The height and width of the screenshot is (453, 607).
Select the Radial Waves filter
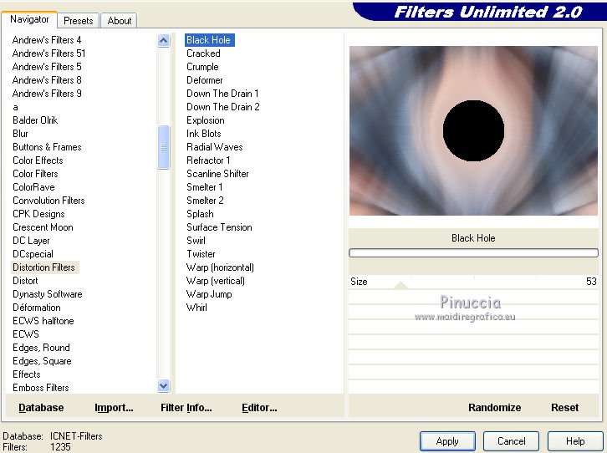point(215,147)
